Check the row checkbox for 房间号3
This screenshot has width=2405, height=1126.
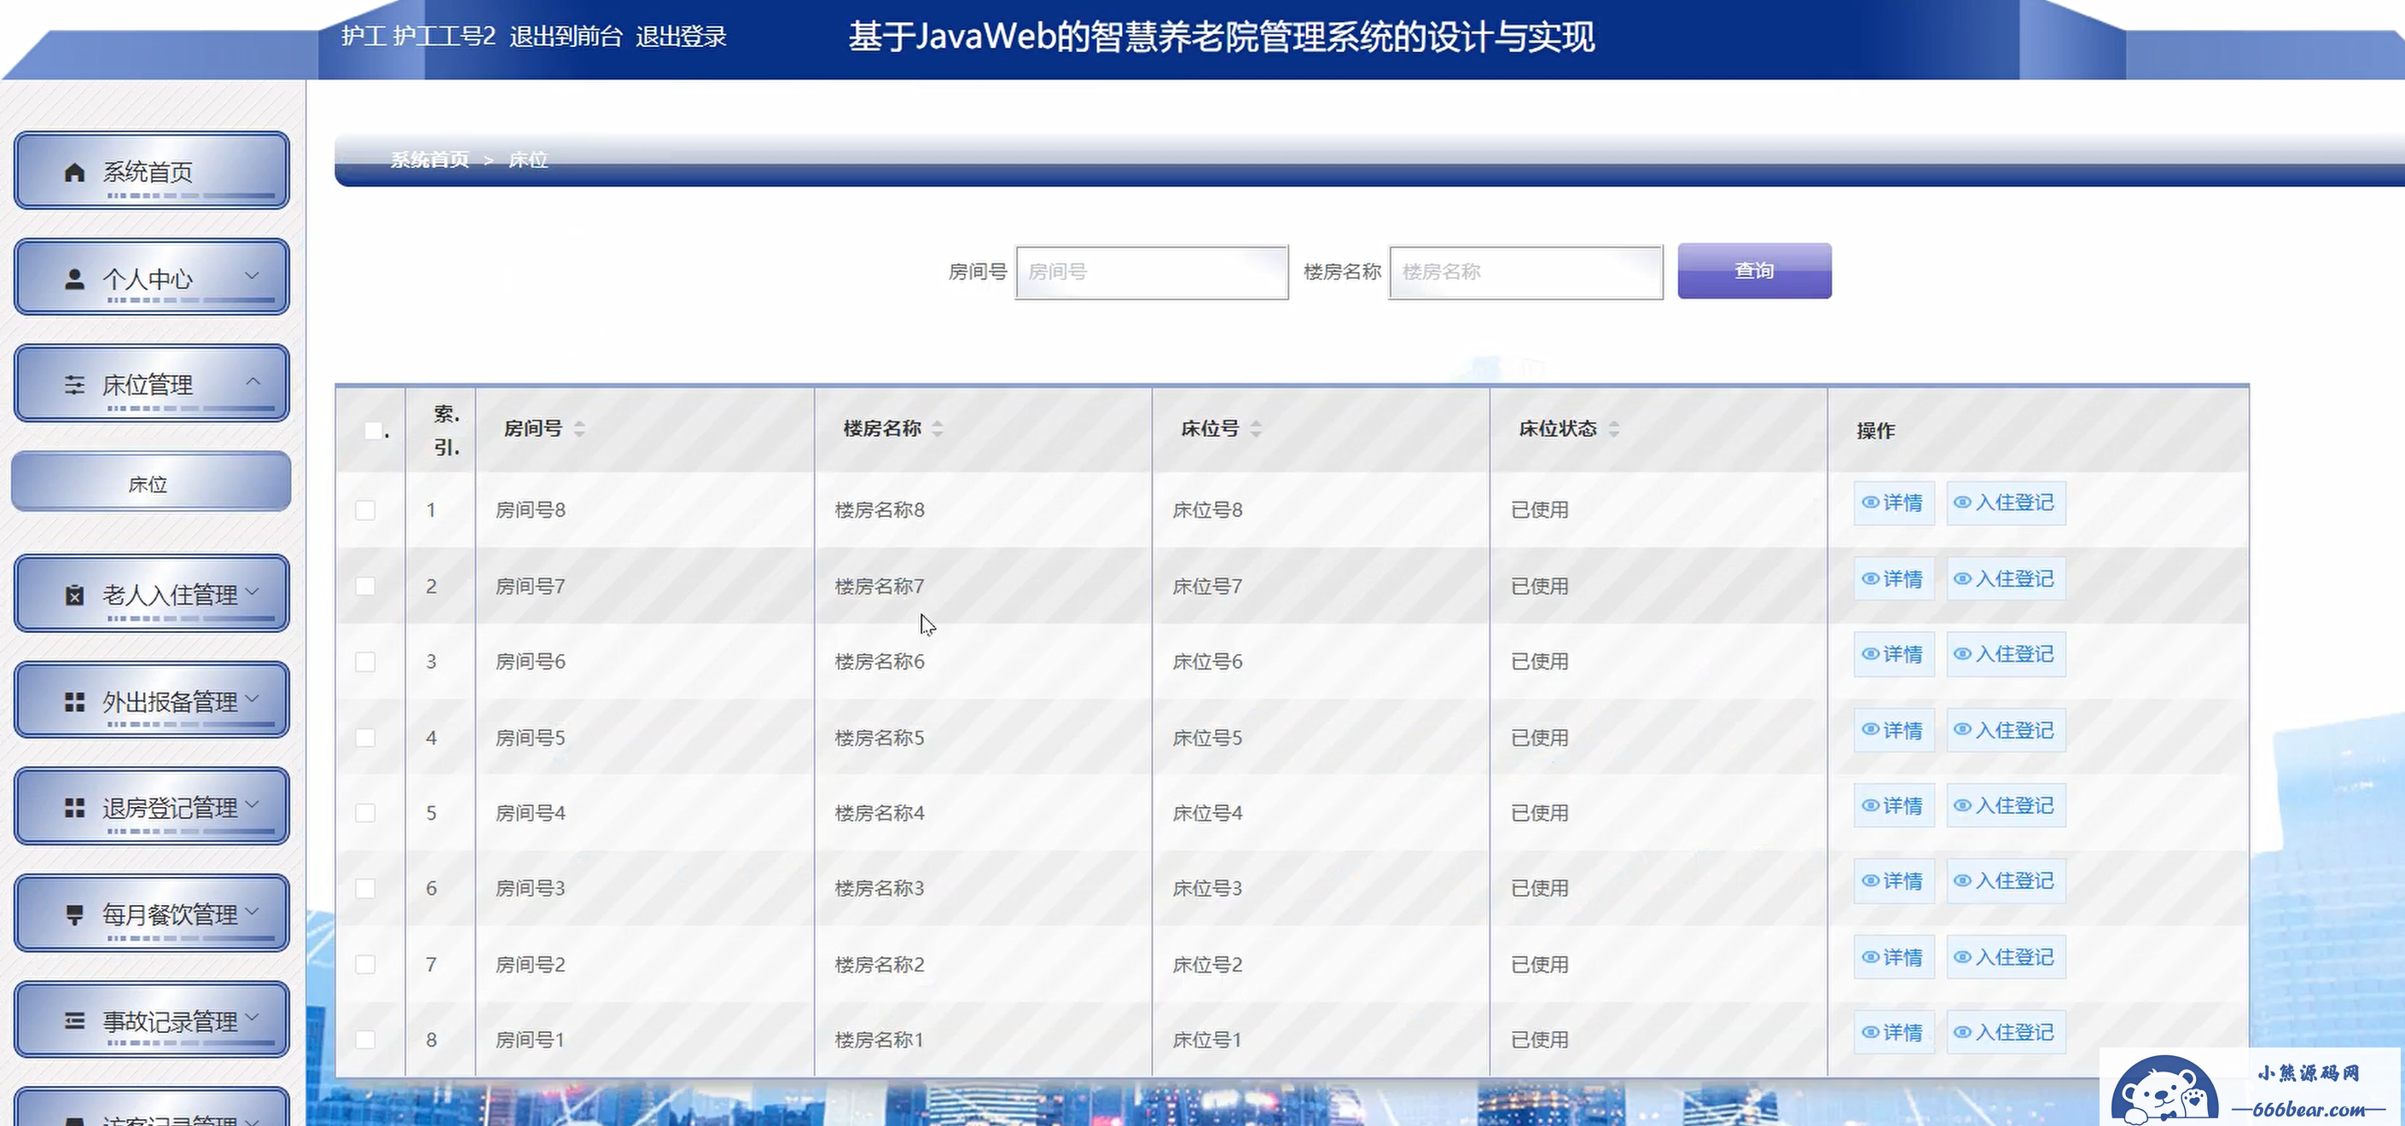tap(365, 889)
